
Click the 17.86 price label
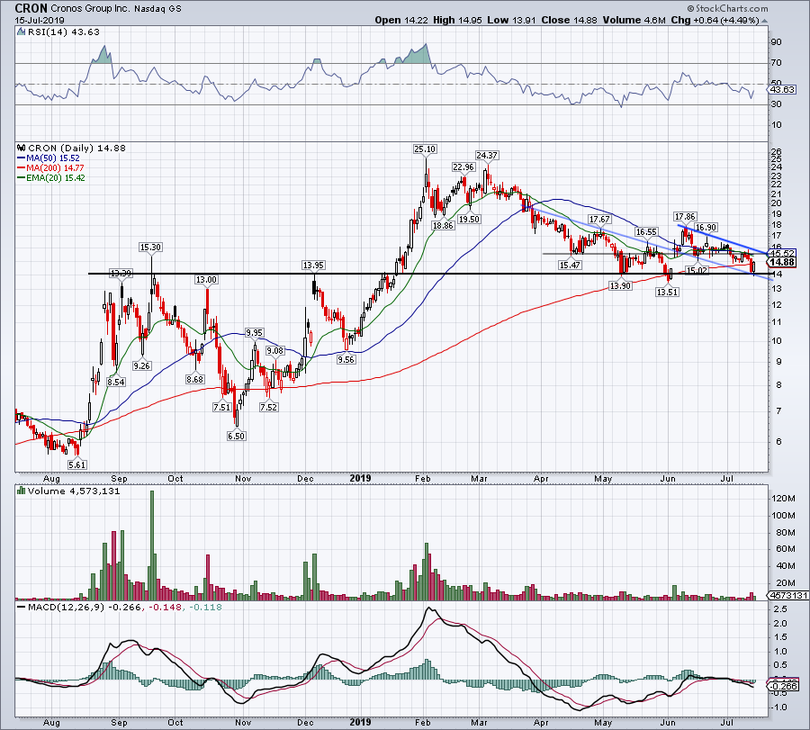tap(685, 216)
